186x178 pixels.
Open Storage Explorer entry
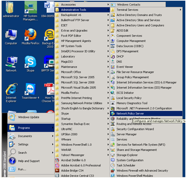(x=146, y=155)
